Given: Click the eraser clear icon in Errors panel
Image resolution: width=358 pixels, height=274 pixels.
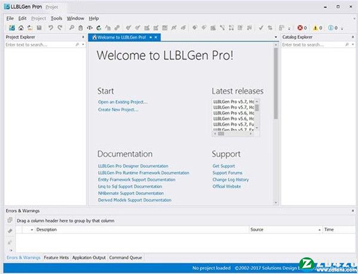Looking at the screenshot, I should (x=10, y=231).
